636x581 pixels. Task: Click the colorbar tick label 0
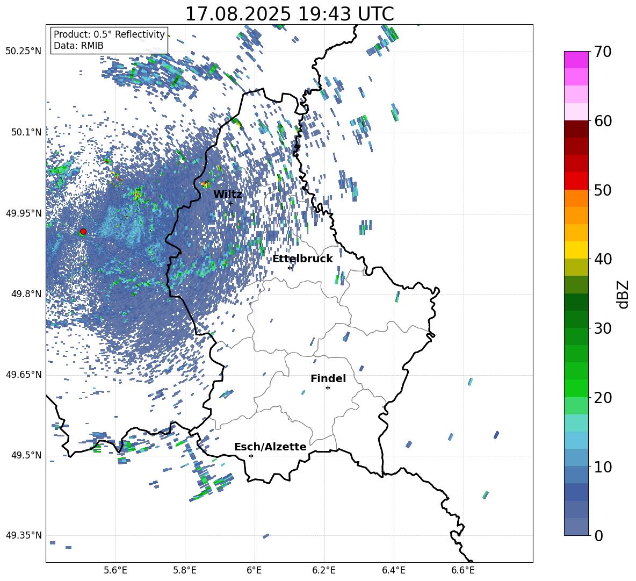point(598,535)
